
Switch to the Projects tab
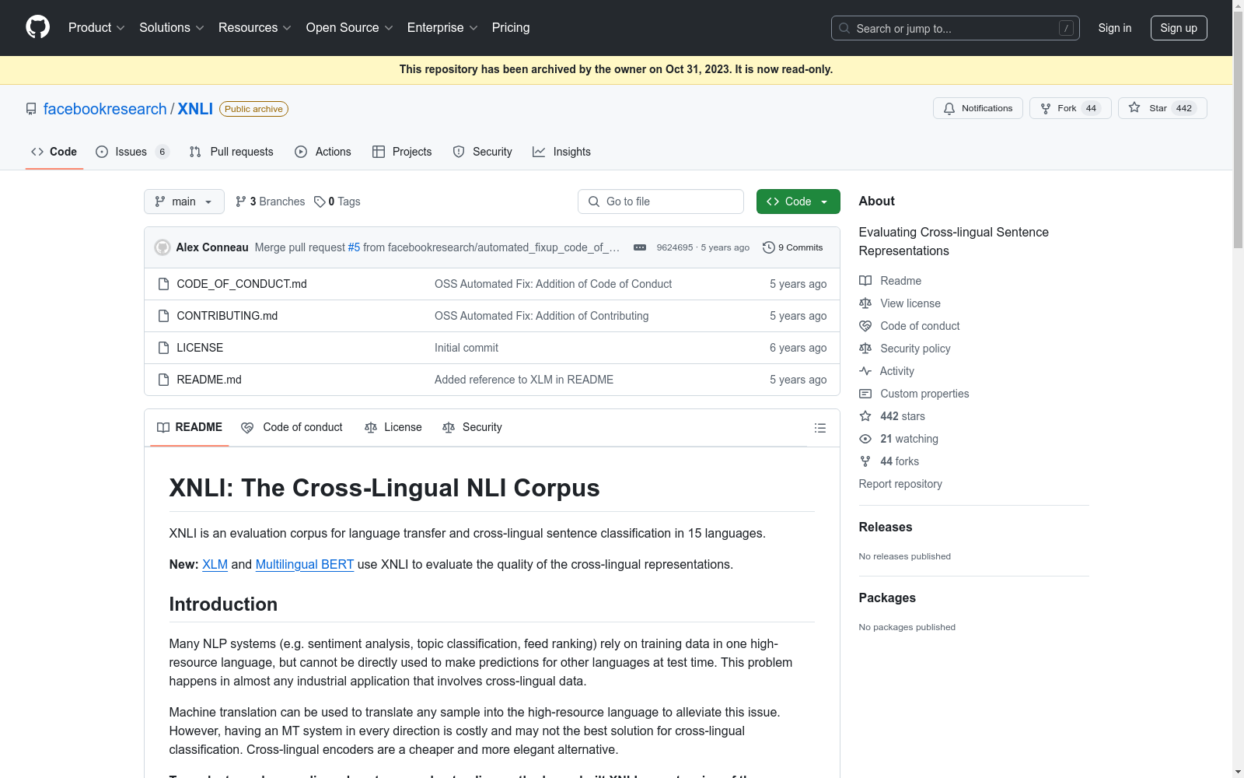coord(402,152)
